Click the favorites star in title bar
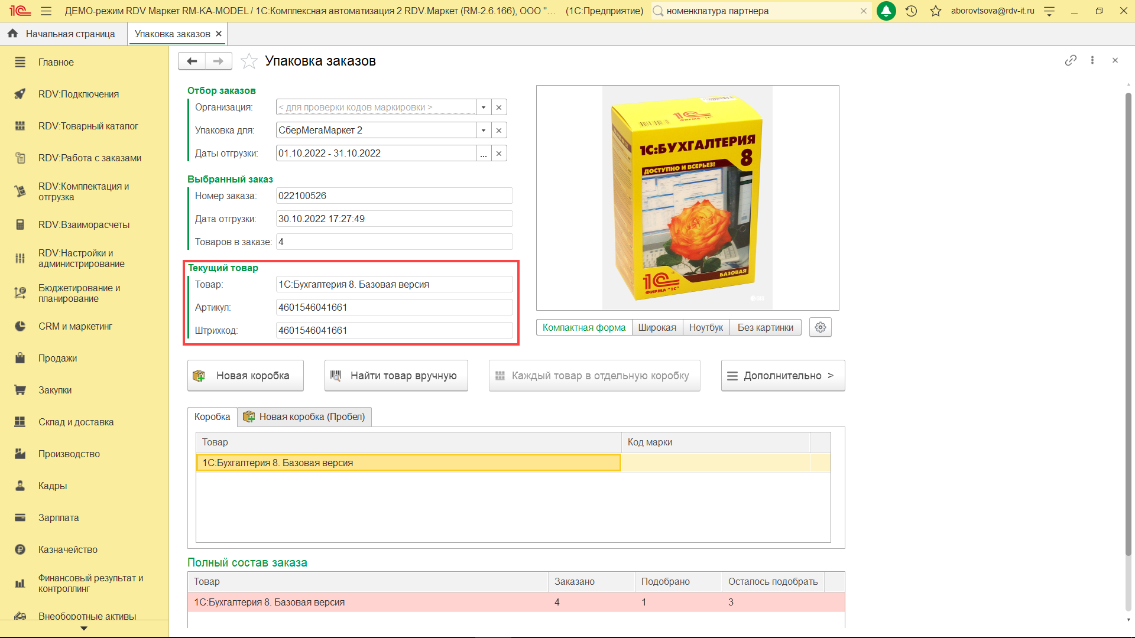 pyautogui.click(x=935, y=11)
